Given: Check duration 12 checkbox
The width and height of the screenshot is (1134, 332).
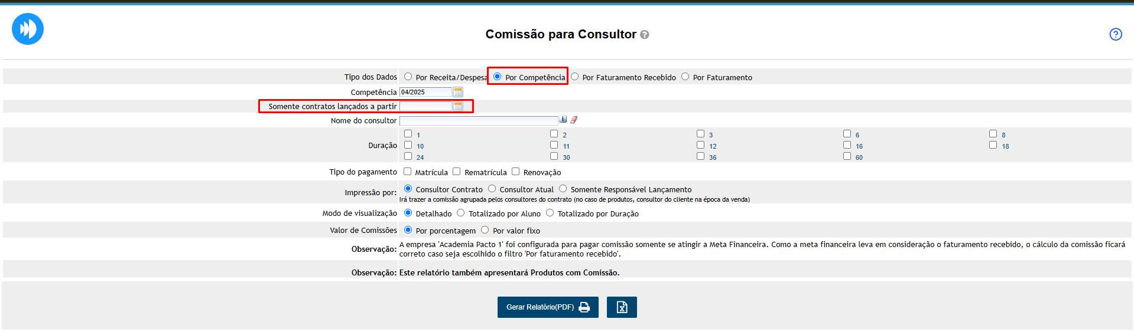Looking at the screenshot, I should tap(700, 145).
